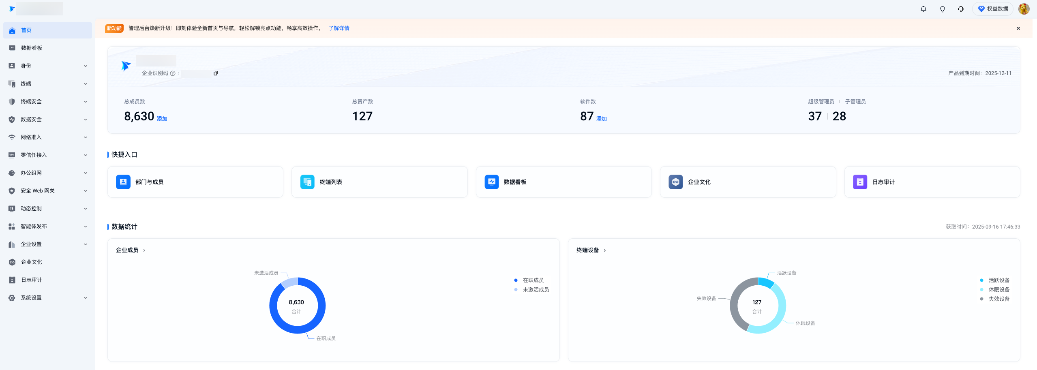Click the 终端安全 shield icon

click(x=12, y=102)
